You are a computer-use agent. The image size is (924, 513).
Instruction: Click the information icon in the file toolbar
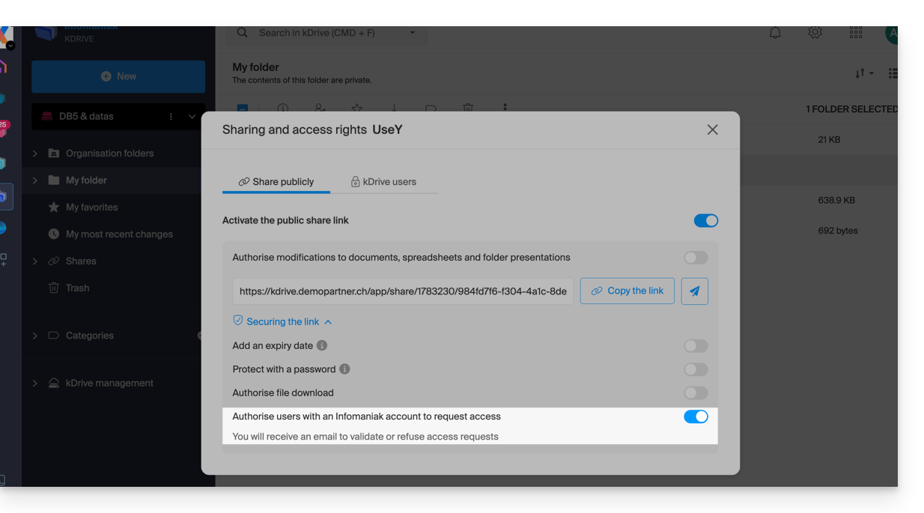point(283,109)
